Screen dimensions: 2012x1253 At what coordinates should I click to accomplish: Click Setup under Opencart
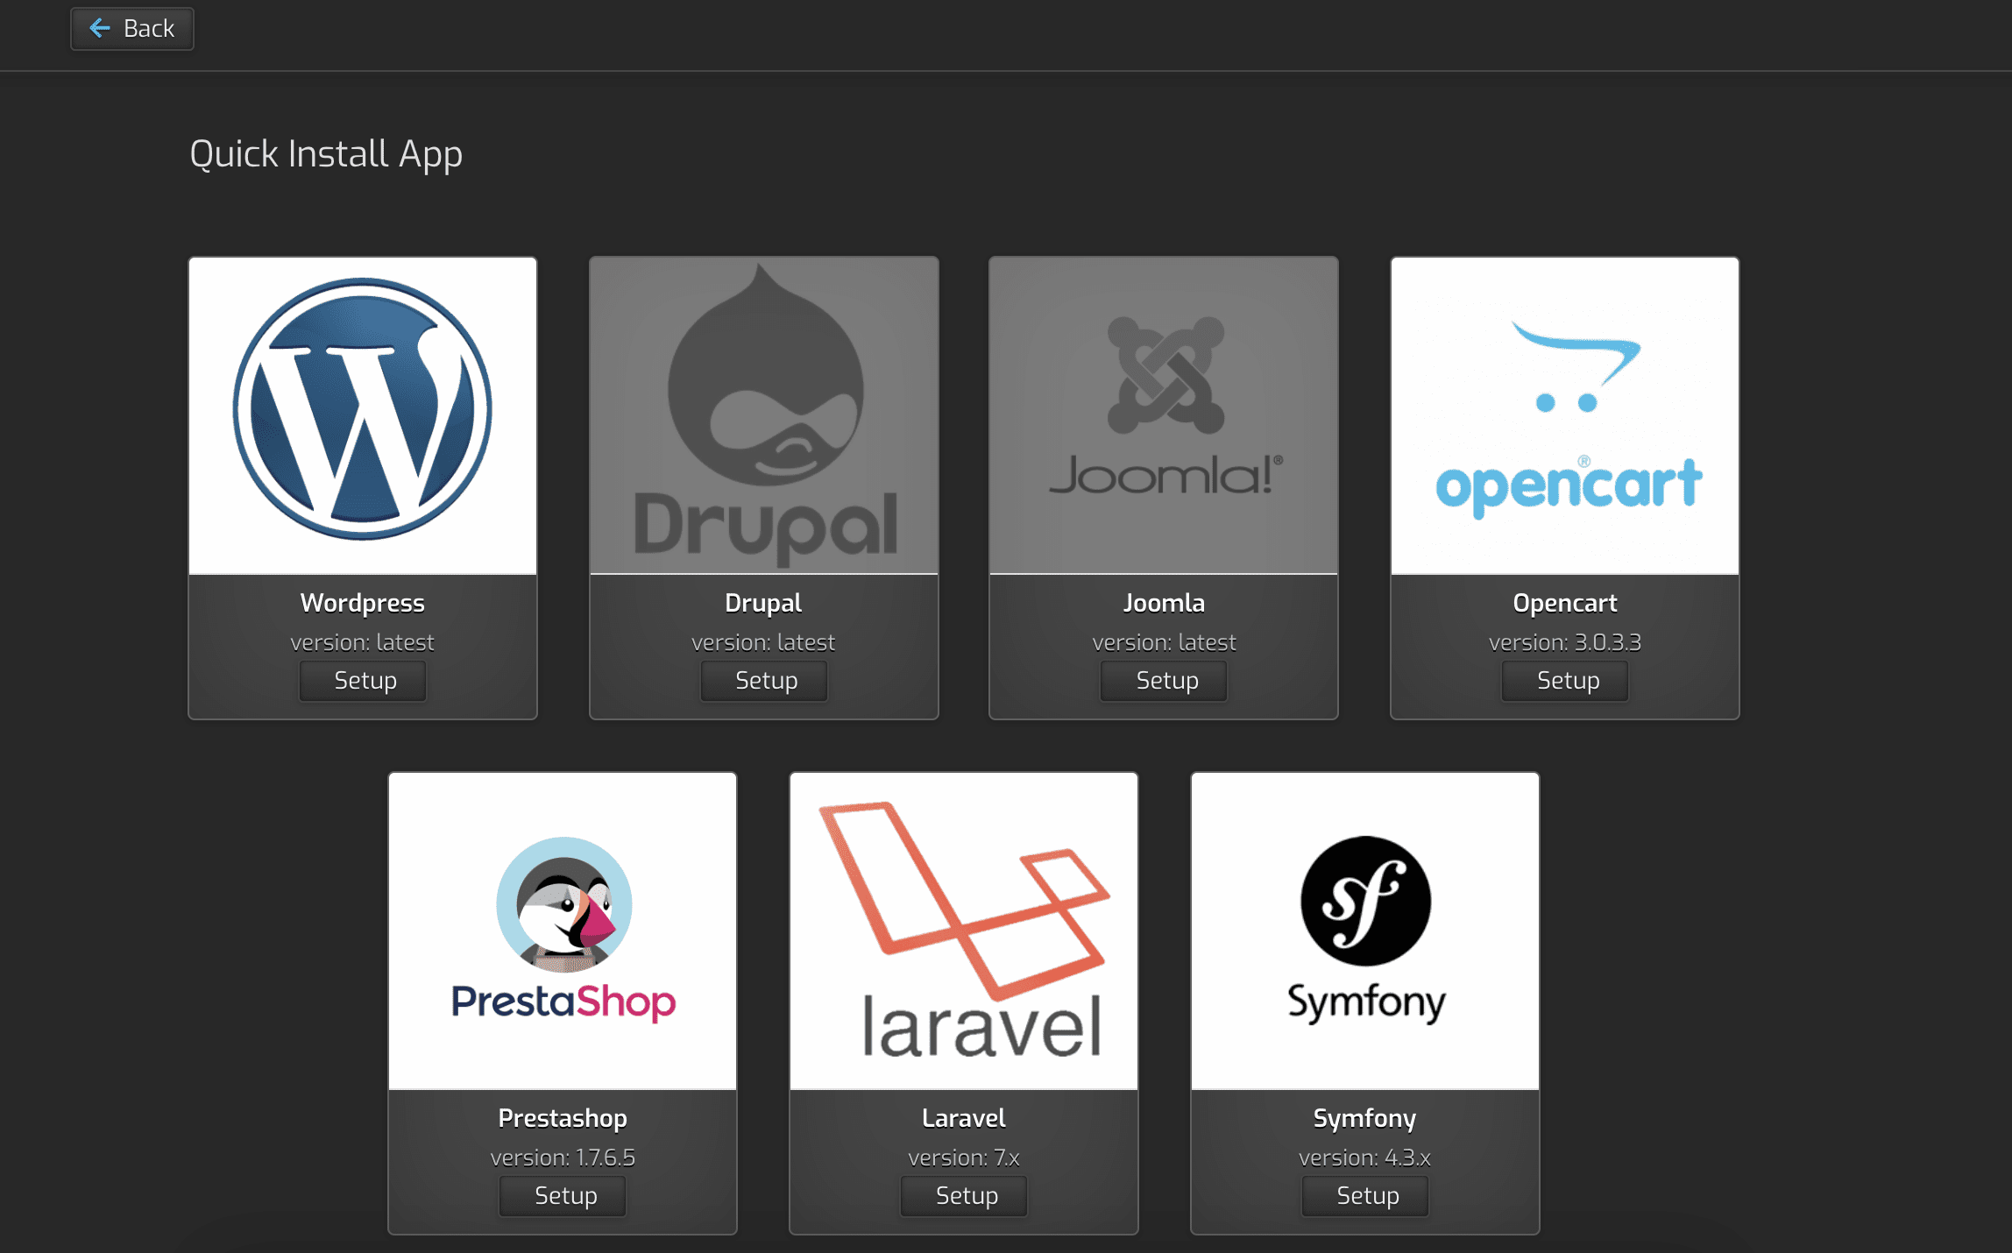tap(1564, 681)
